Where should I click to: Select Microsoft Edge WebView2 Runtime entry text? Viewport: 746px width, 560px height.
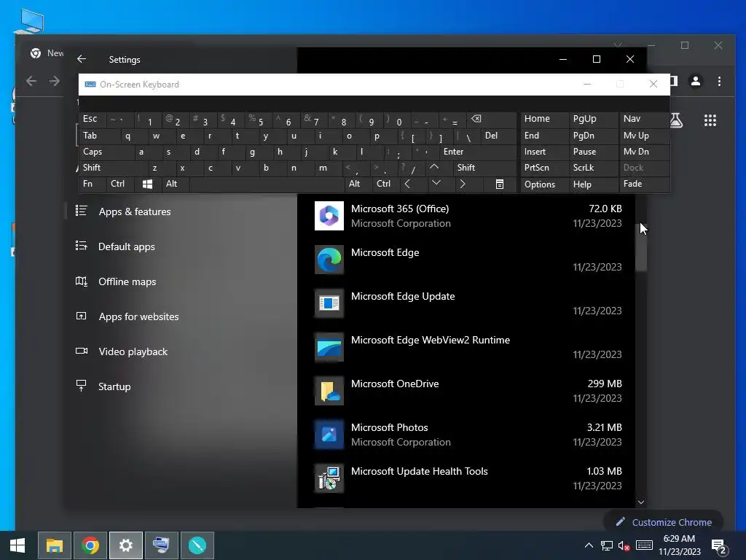pyautogui.click(x=431, y=340)
